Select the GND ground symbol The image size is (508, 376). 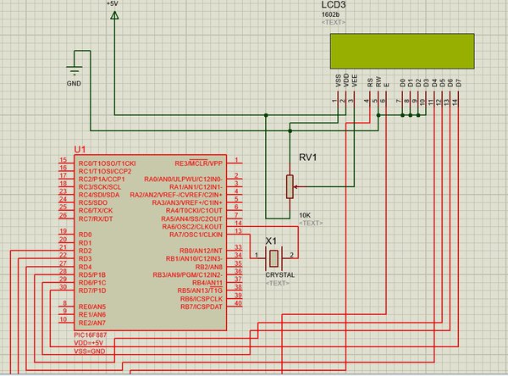[x=75, y=70]
